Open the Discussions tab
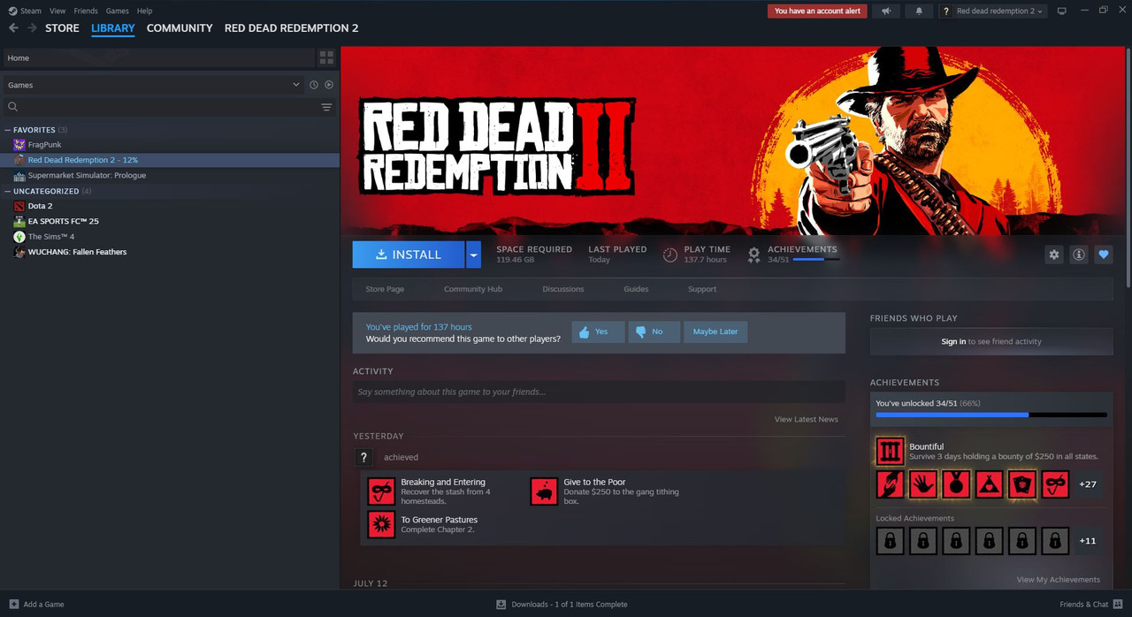Viewport: 1132px width, 617px height. click(563, 289)
